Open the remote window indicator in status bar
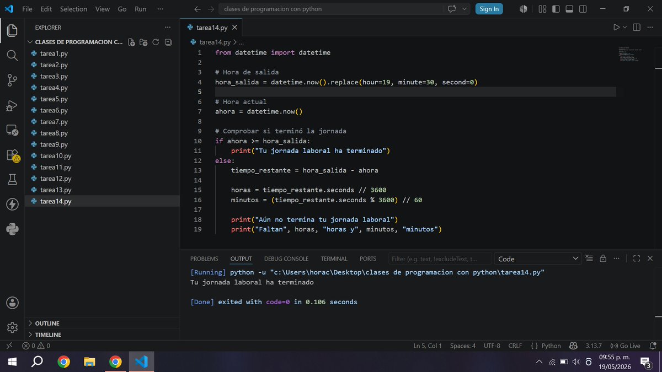Viewport: 662px width, 372px height. [x=8, y=346]
